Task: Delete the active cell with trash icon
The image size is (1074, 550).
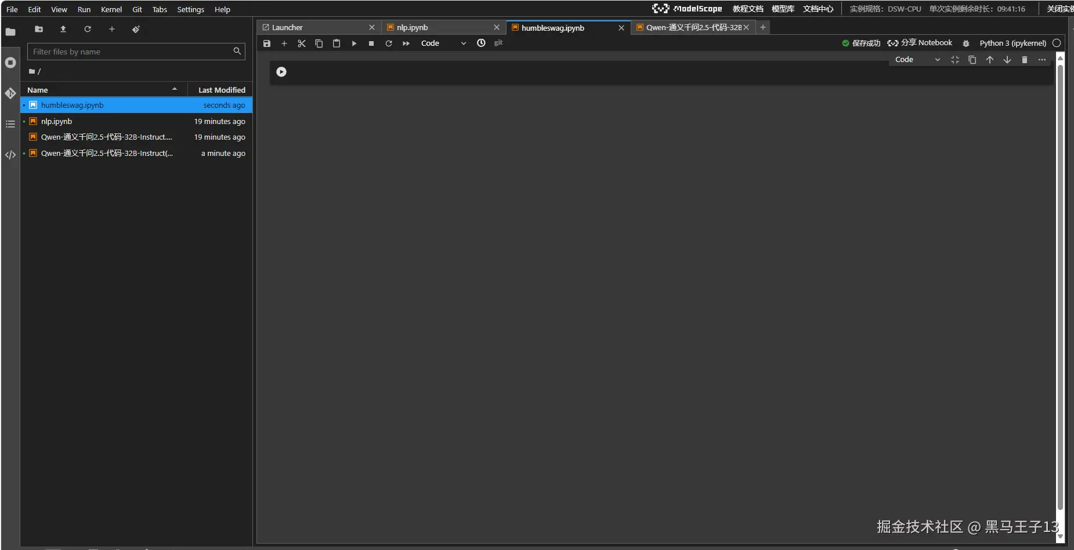Action: 1025,60
